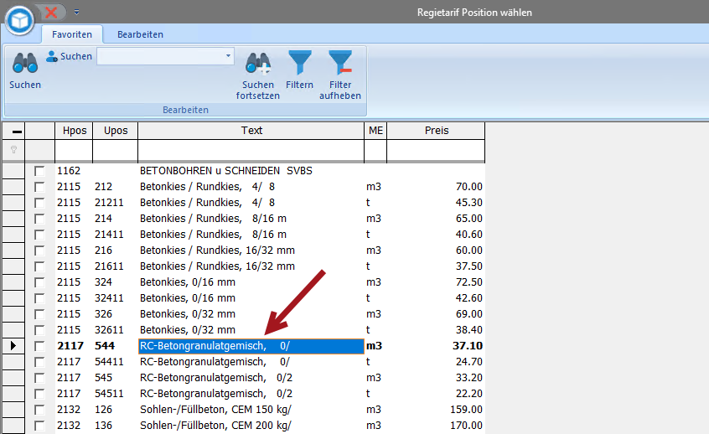Sort by the Preis column header
The height and width of the screenshot is (434, 709).
click(x=436, y=131)
